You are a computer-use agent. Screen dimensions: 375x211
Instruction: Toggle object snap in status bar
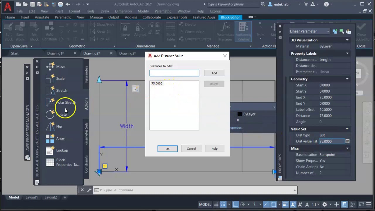tap(273, 204)
